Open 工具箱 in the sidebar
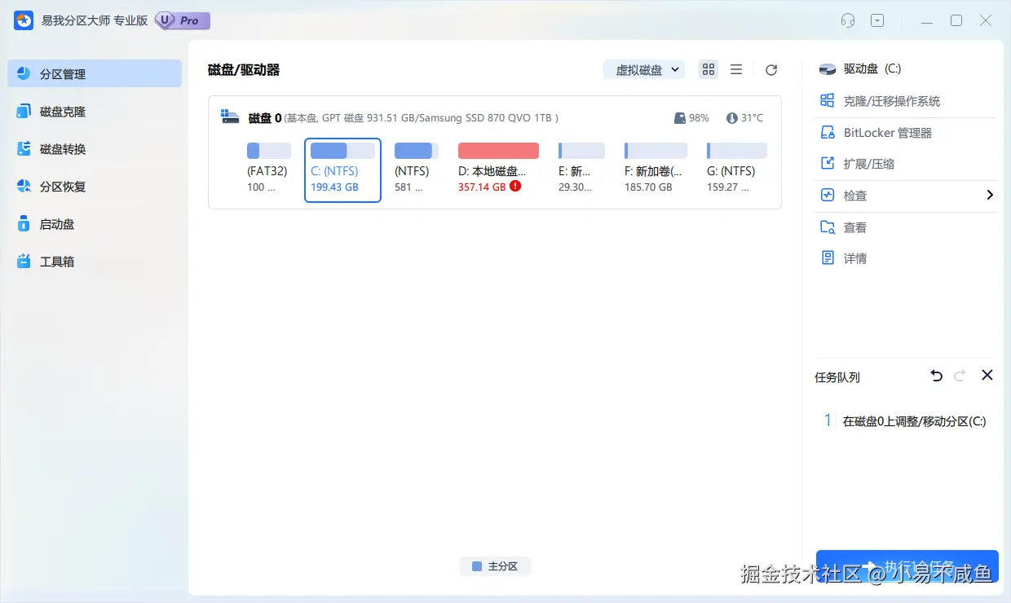The height and width of the screenshot is (603, 1011). [95, 262]
